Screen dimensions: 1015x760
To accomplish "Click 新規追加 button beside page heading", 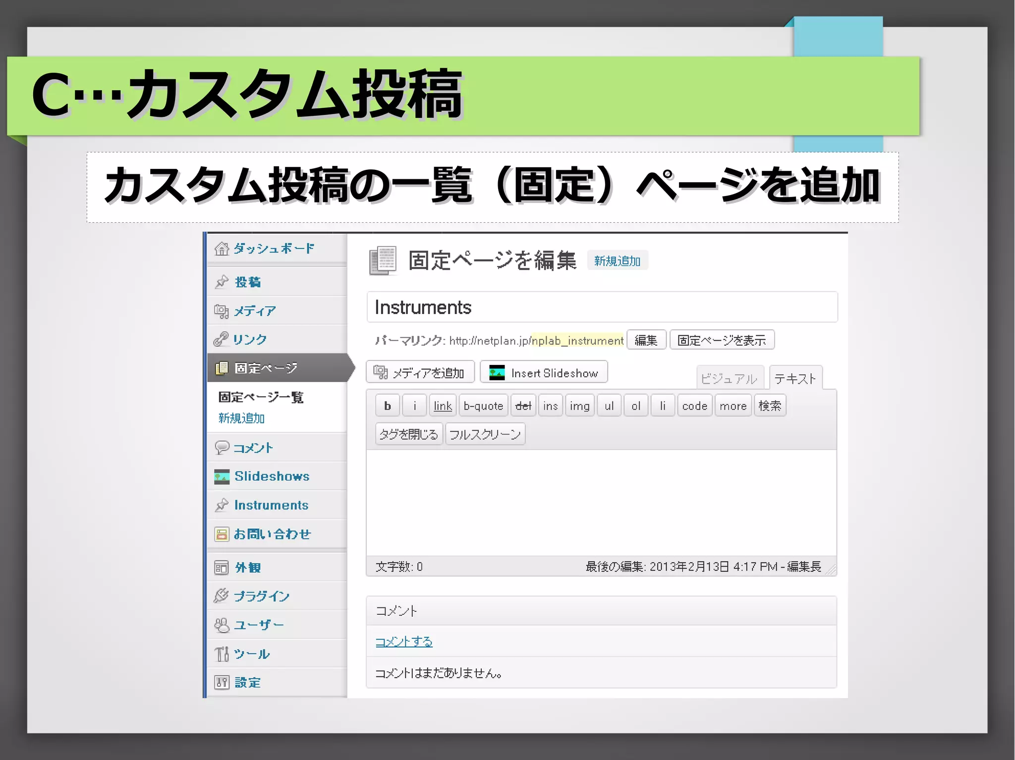I will [618, 261].
